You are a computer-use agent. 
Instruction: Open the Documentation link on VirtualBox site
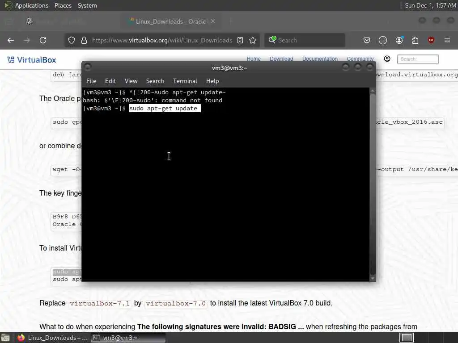click(x=320, y=59)
